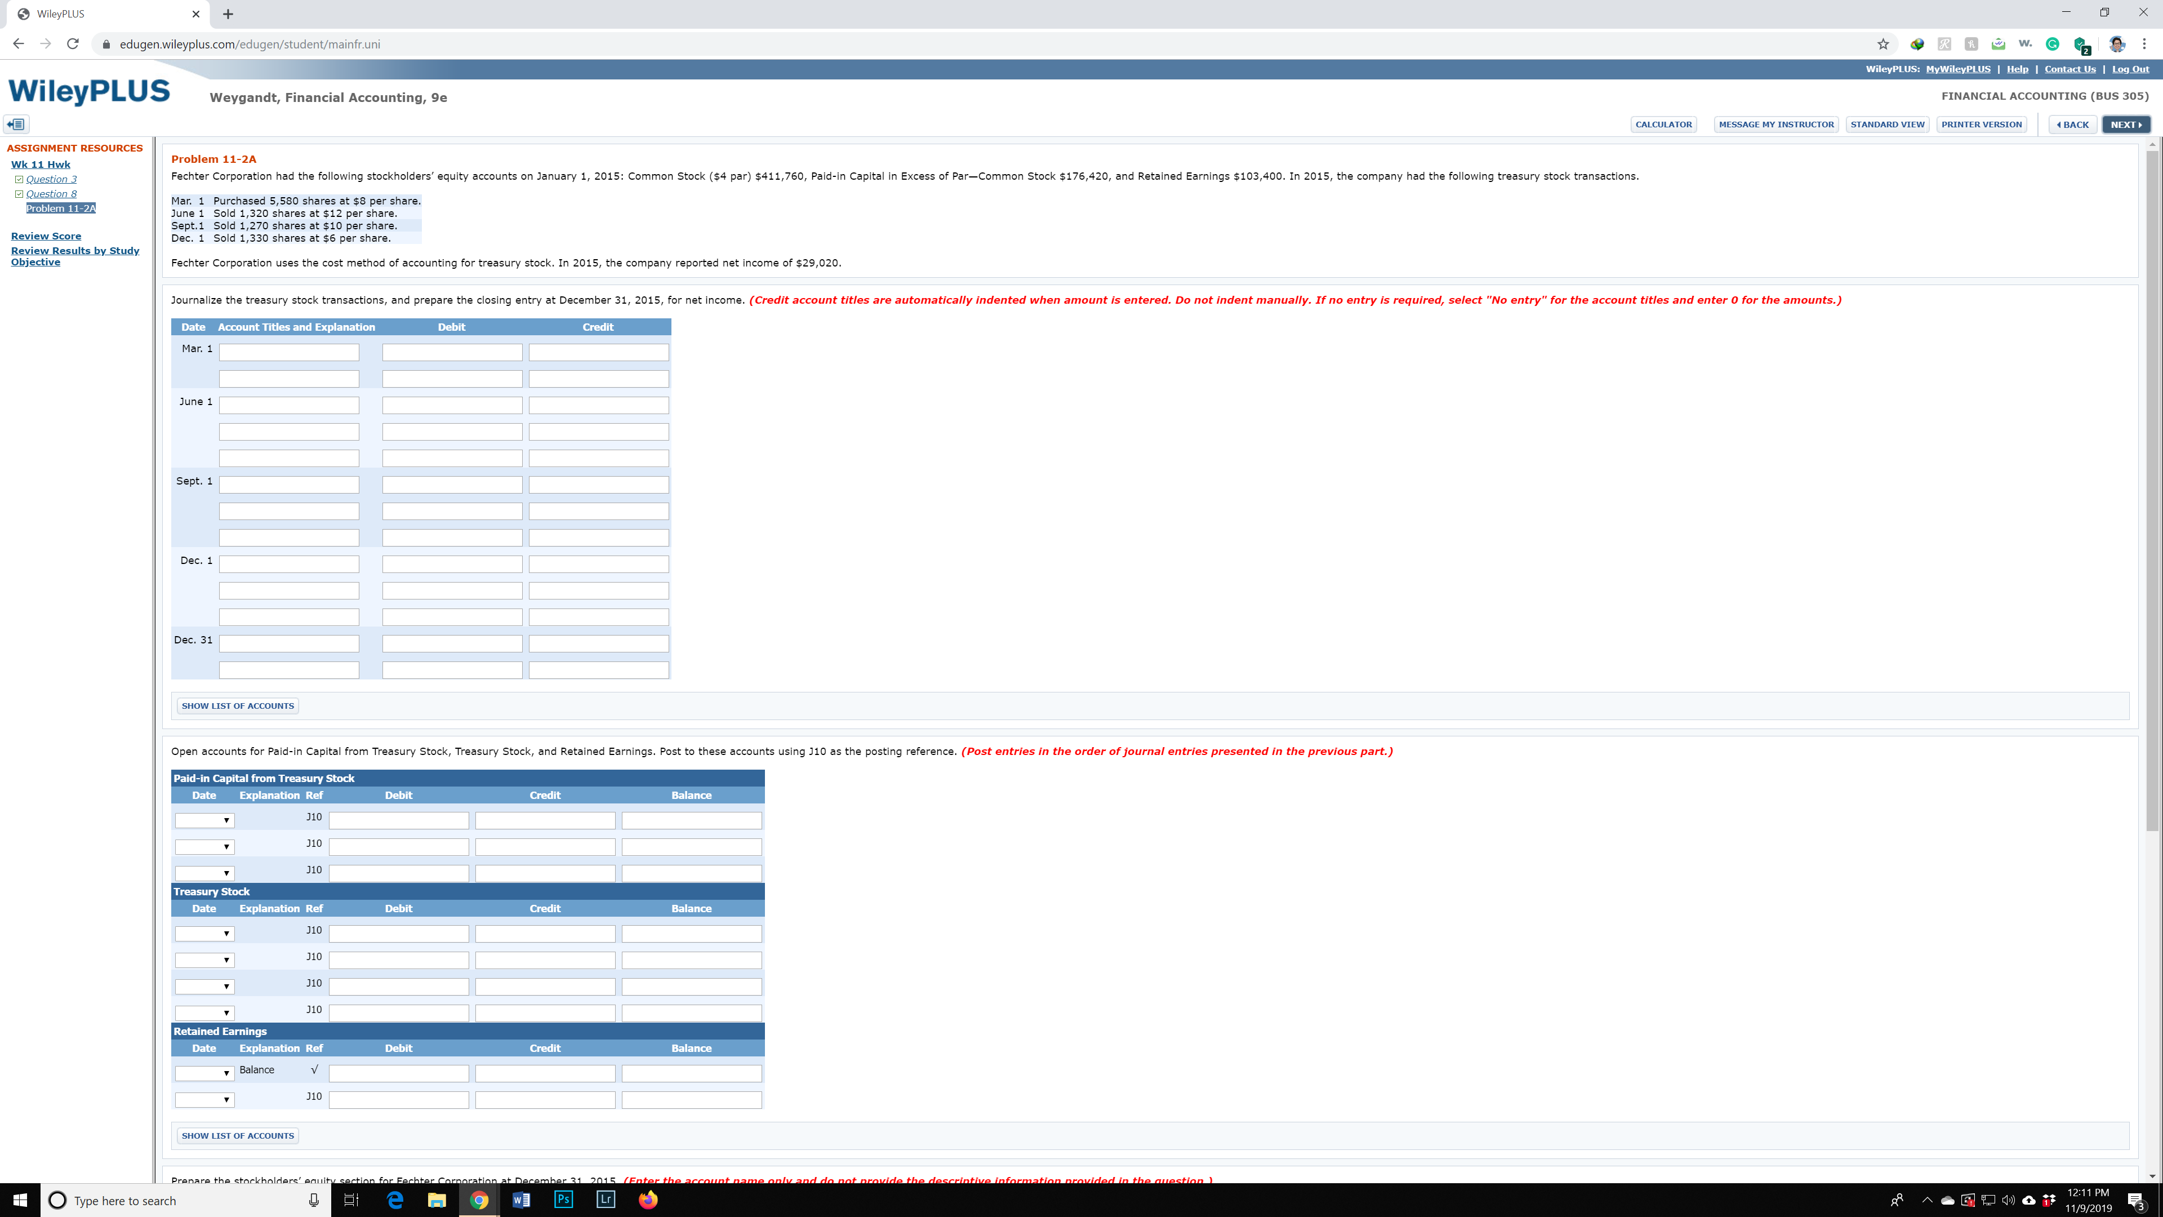Viewport: 2163px width, 1217px height.
Task: Open first Paid-in Capital date dropdown
Action: pyautogui.click(x=204, y=820)
